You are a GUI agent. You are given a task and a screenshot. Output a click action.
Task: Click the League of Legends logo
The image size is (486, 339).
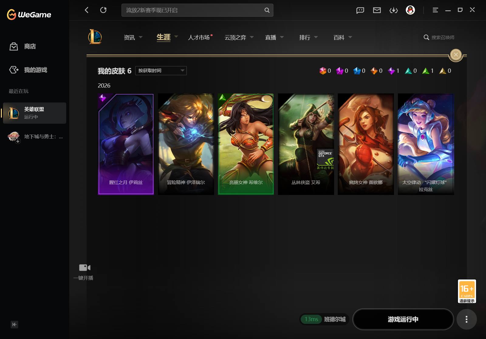(x=95, y=37)
